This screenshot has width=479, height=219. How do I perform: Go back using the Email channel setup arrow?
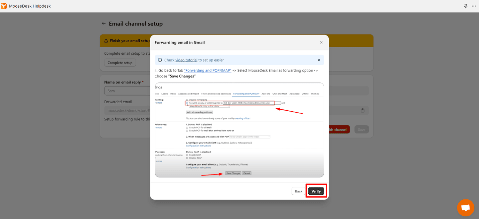104,24
